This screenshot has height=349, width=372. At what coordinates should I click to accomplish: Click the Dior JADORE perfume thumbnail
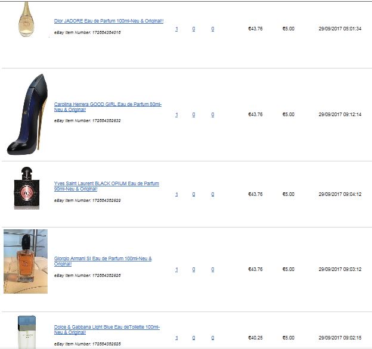[x=26, y=19]
